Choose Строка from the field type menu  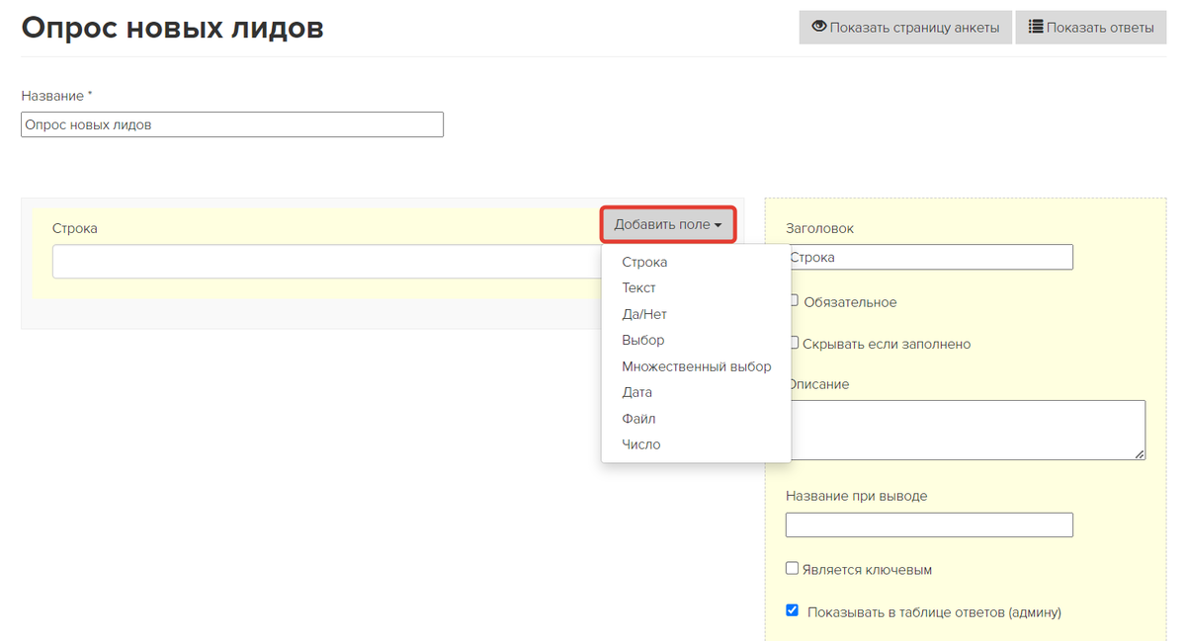tap(644, 262)
